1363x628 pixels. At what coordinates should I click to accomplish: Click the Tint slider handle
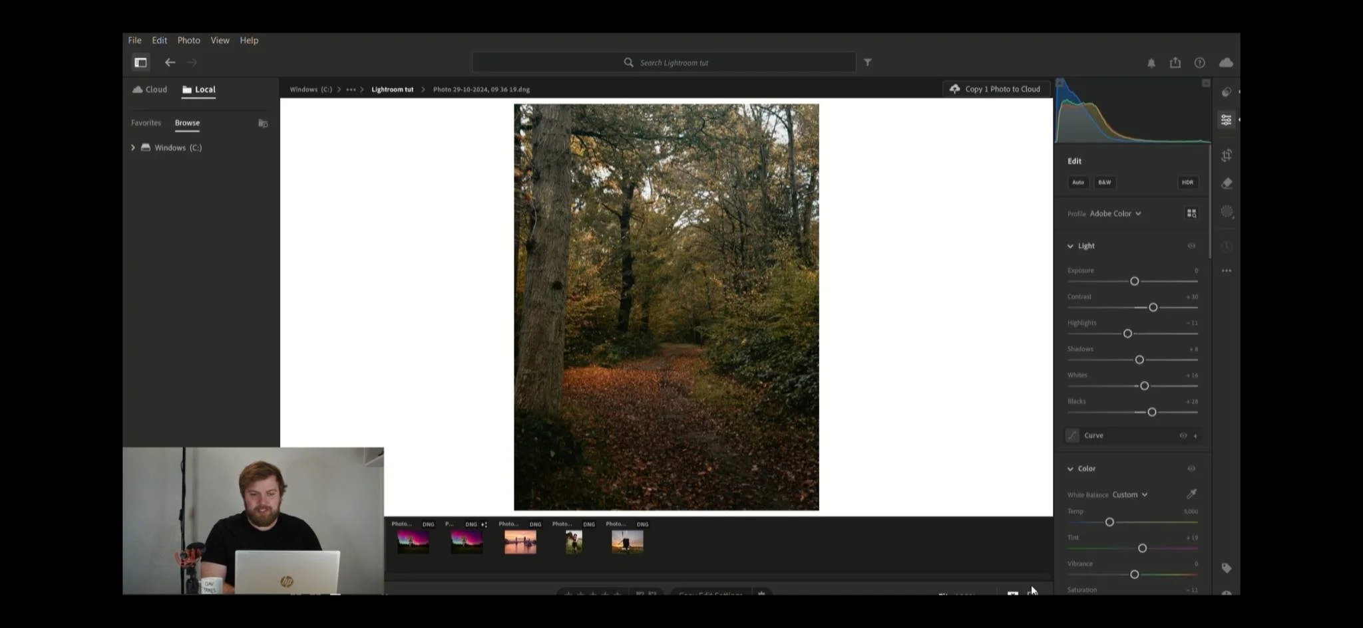[x=1142, y=548]
